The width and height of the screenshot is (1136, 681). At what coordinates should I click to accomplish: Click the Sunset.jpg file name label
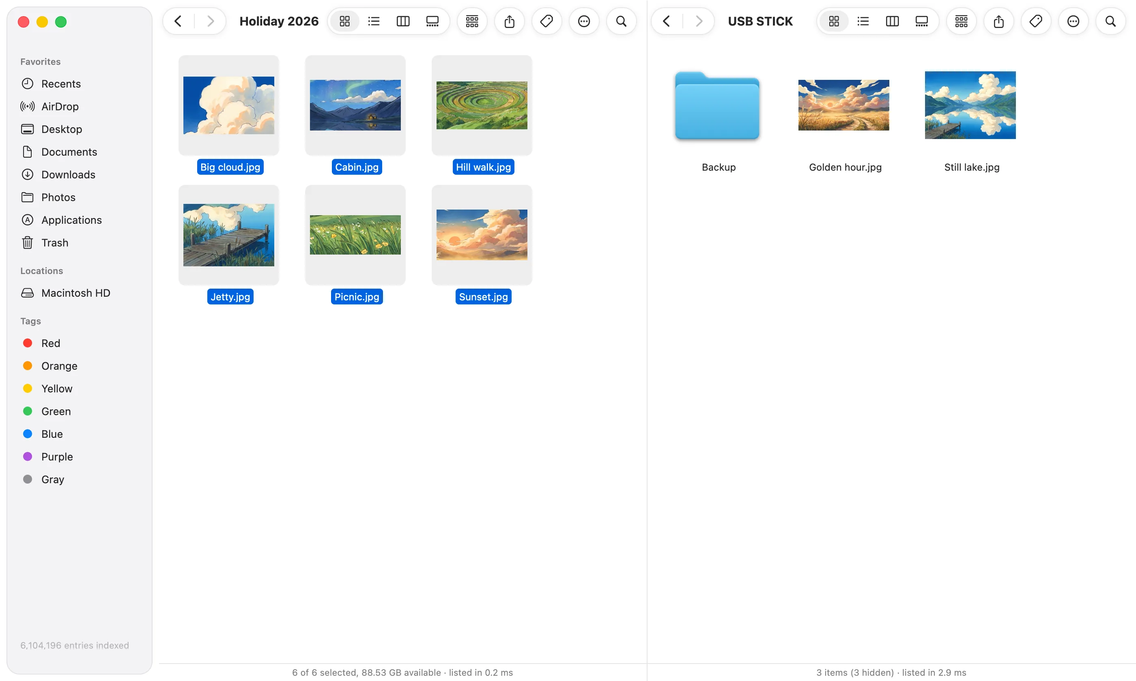point(483,297)
